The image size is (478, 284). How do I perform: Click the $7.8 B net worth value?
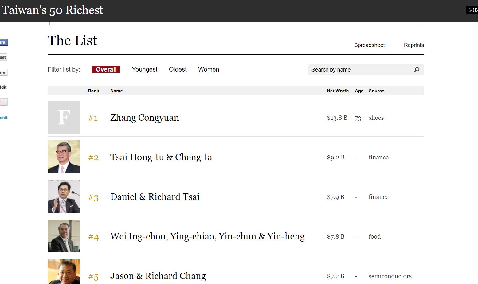point(336,237)
